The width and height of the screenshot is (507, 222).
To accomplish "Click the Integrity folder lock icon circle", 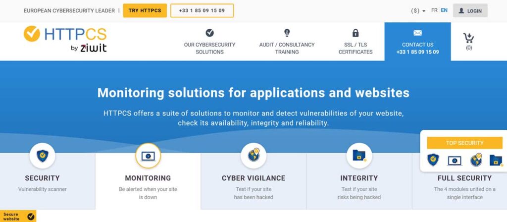I will click(x=359, y=156).
